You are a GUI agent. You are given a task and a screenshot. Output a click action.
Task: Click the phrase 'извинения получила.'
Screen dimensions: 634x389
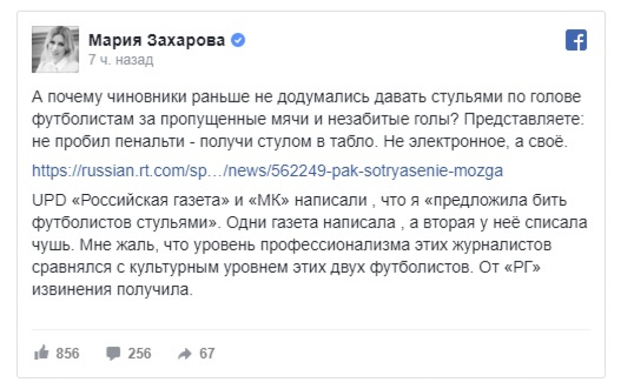112,291
